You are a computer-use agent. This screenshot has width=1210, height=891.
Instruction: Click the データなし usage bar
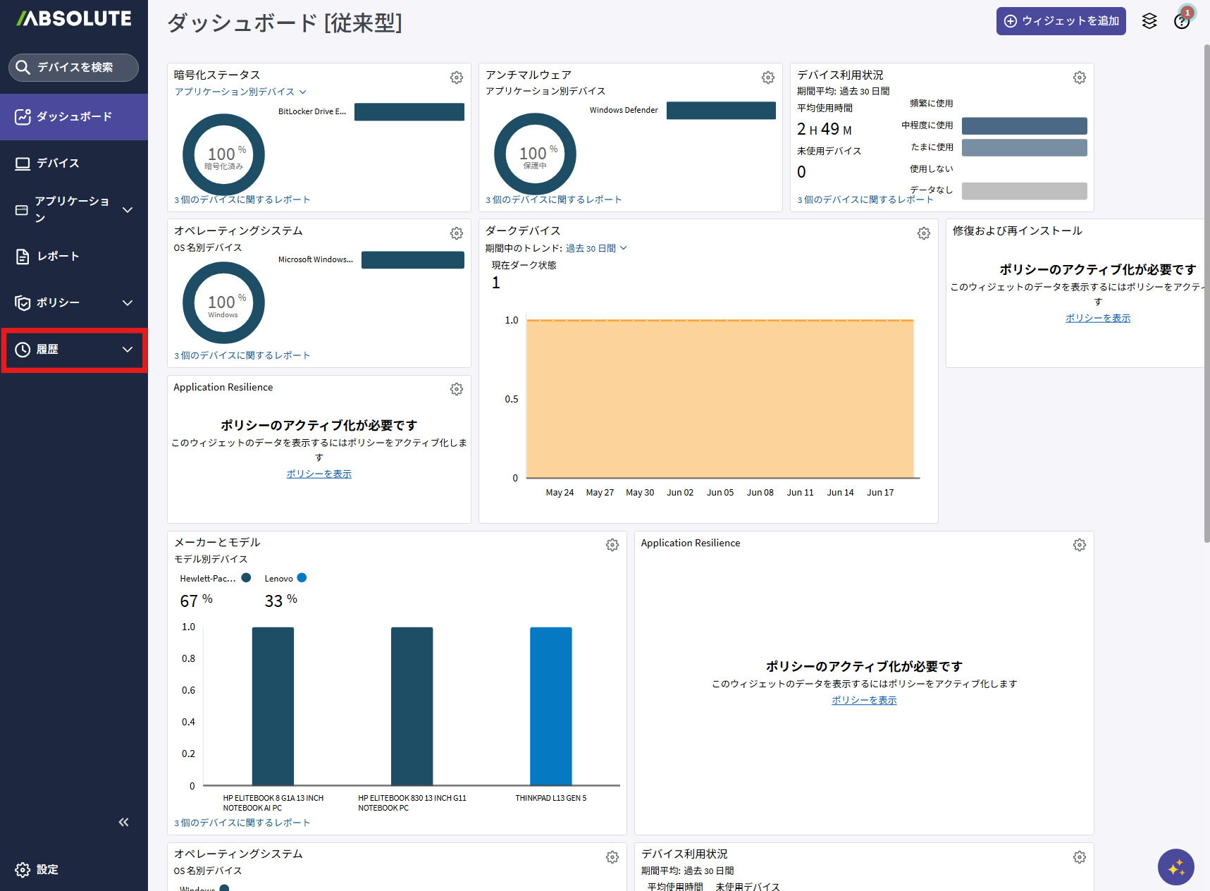point(1025,191)
